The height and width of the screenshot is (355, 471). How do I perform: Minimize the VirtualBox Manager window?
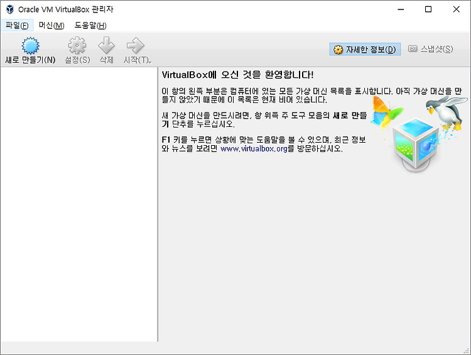(401, 9)
